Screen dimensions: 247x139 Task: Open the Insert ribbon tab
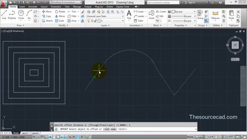[22, 7]
